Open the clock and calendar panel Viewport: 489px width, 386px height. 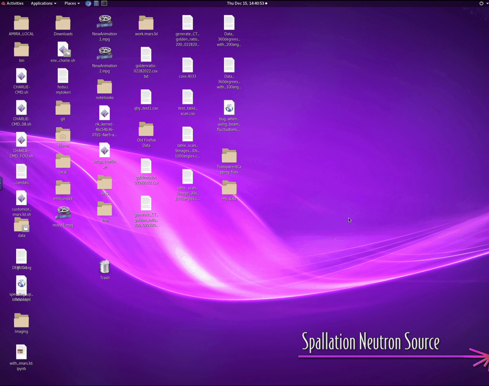click(247, 3)
